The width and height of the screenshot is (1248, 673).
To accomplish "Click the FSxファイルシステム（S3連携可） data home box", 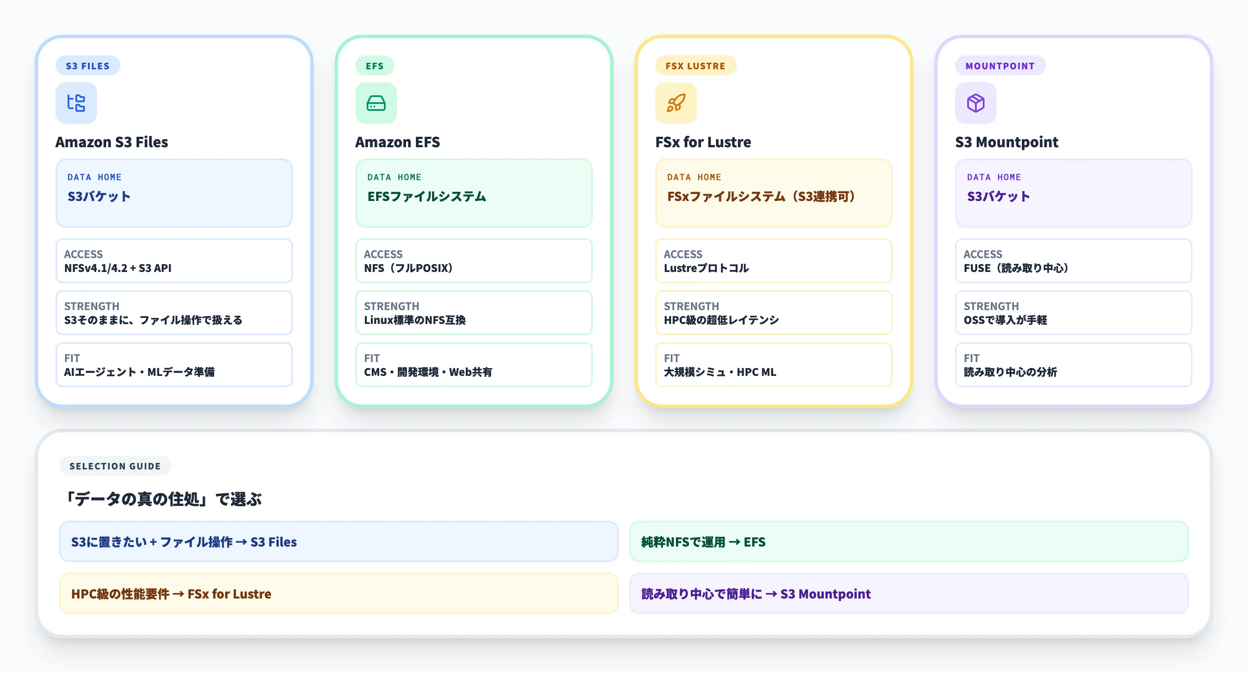I will tap(773, 193).
